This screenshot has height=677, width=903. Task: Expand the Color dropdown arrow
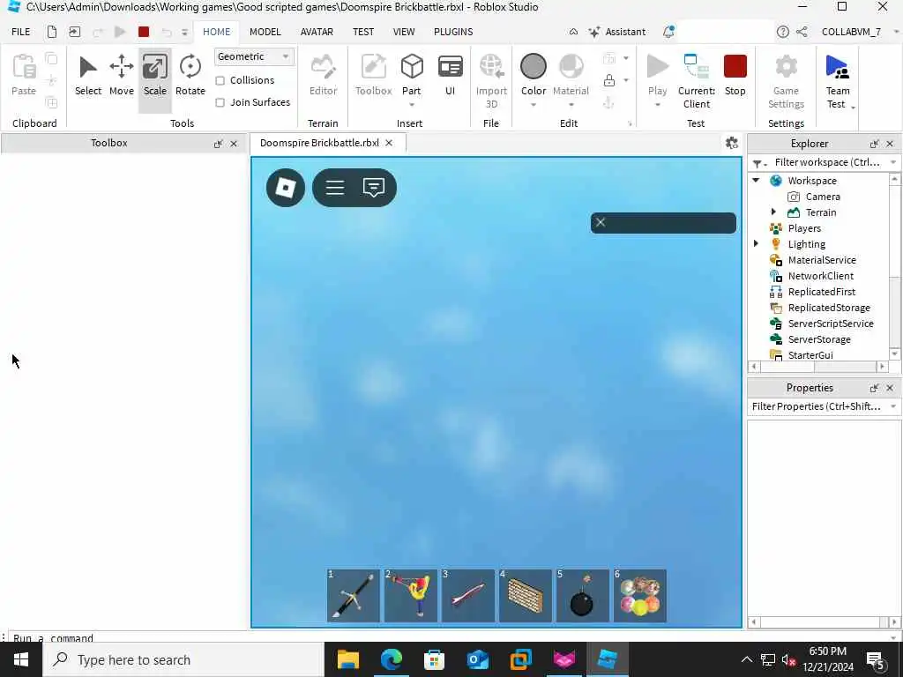coord(534,105)
